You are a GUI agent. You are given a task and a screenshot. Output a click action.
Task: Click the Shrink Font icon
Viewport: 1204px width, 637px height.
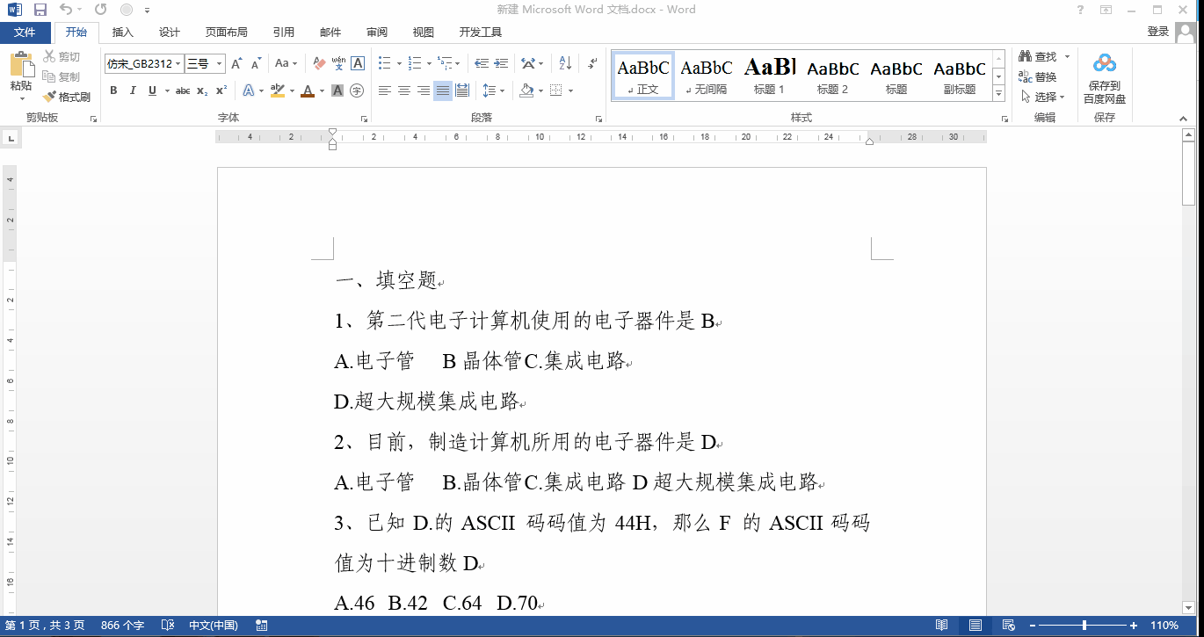point(257,64)
